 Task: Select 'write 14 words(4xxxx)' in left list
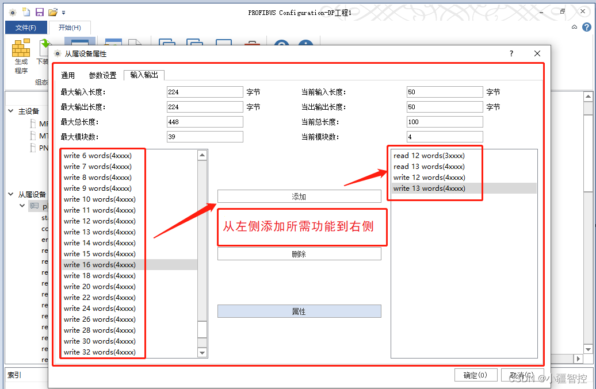(129, 243)
